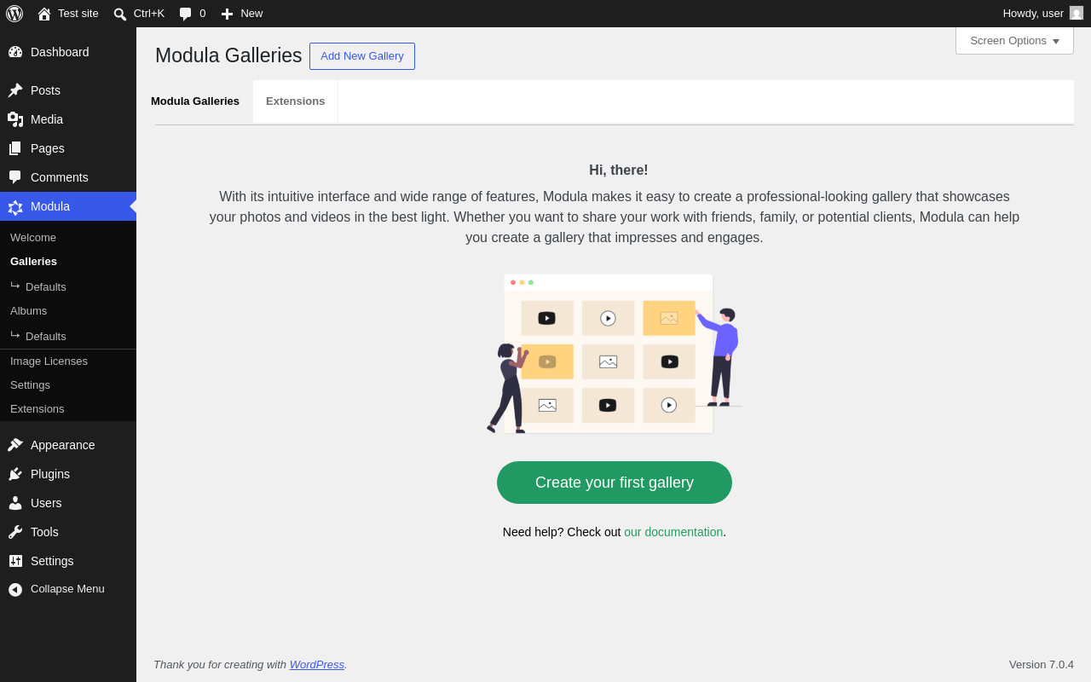Click the Dashboard gauge icon
1091x682 pixels.
(15, 52)
